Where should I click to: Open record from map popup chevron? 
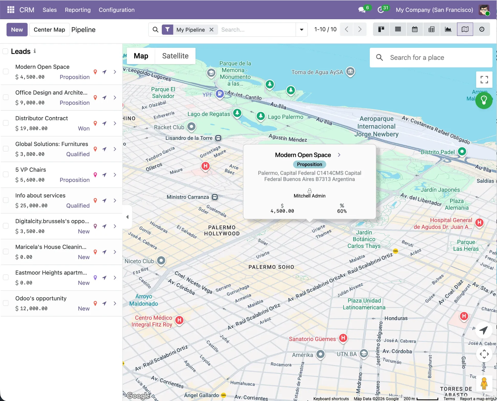tap(339, 155)
